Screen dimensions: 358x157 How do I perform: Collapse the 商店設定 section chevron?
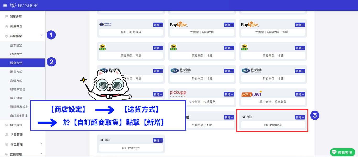click(x=41, y=36)
